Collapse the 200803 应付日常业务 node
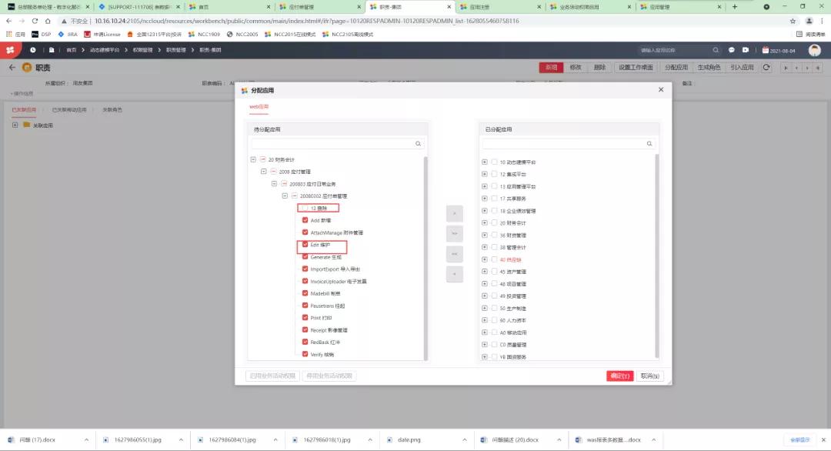The height and width of the screenshot is (451, 831). [274, 184]
